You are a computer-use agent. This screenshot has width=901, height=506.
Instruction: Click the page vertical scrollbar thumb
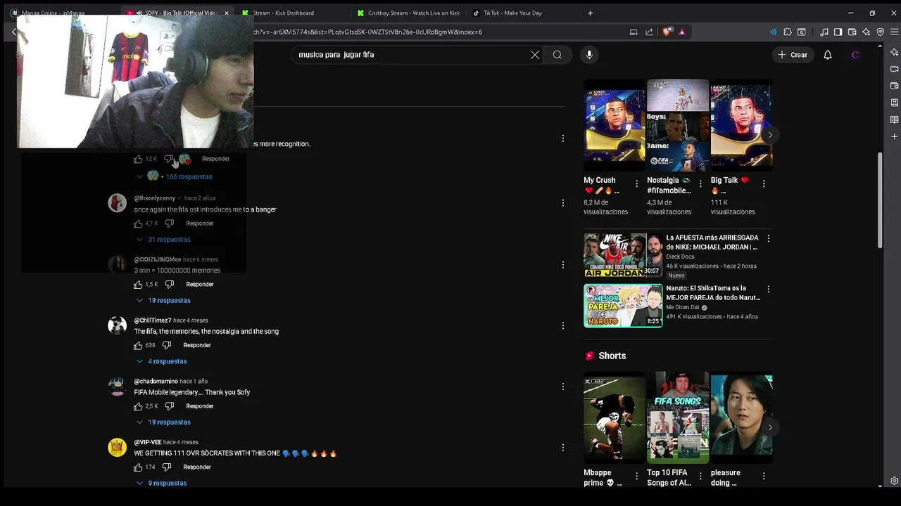[879, 200]
